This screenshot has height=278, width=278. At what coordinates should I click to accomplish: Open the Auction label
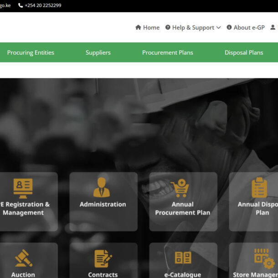click(x=23, y=275)
